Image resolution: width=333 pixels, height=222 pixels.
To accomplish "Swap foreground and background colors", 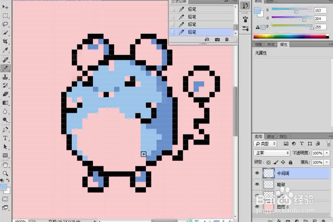I will click(8, 180).
